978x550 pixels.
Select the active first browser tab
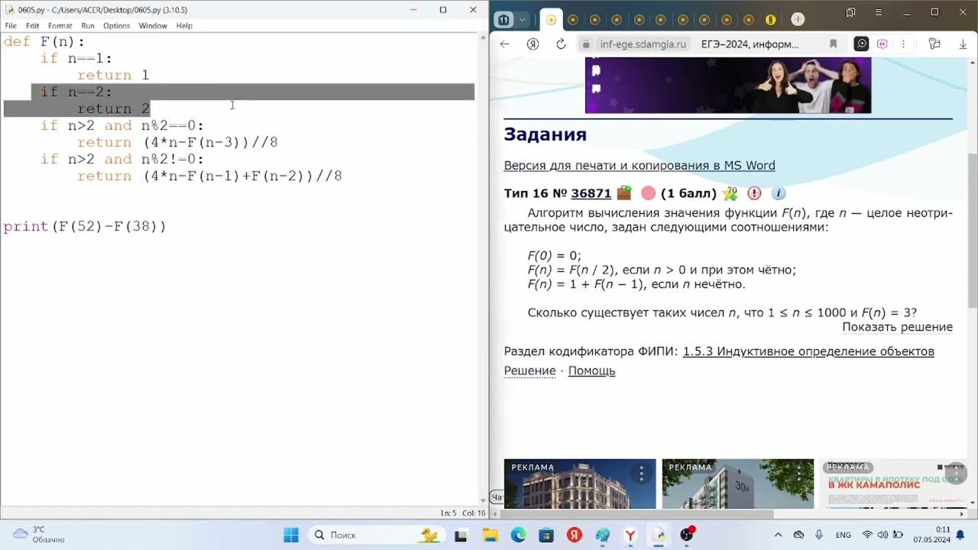(x=551, y=20)
